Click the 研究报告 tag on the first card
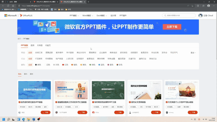This screenshot has width=217, height=122. coord(23,107)
